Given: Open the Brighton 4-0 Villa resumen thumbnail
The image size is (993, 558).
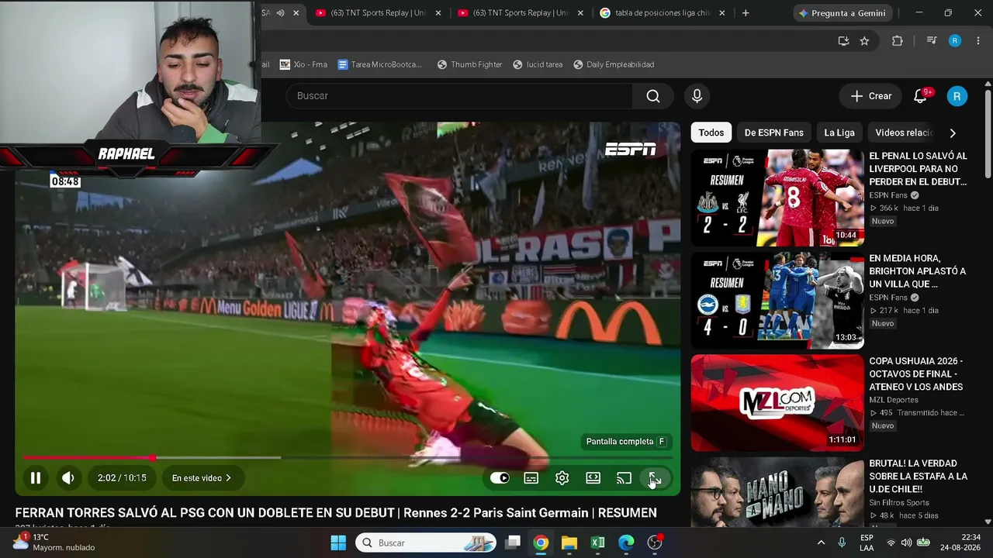Looking at the screenshot, I should (777, 300).
